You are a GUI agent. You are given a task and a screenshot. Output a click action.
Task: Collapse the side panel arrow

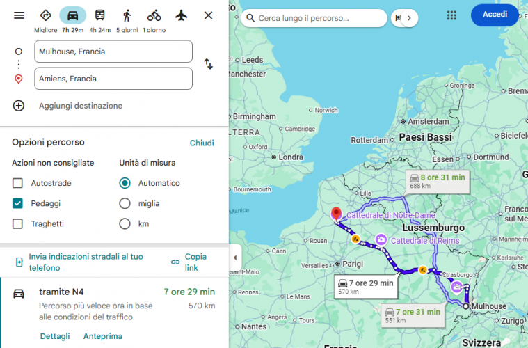pyautogui.click(x=235, y=258)
